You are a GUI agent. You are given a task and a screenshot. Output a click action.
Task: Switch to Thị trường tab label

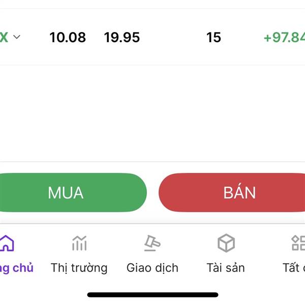tap(79, 268)
